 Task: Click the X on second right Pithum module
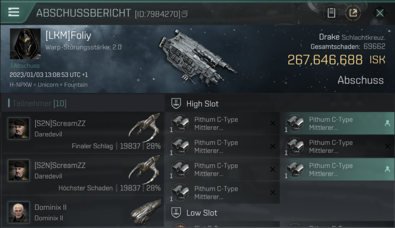click(387, 147)
